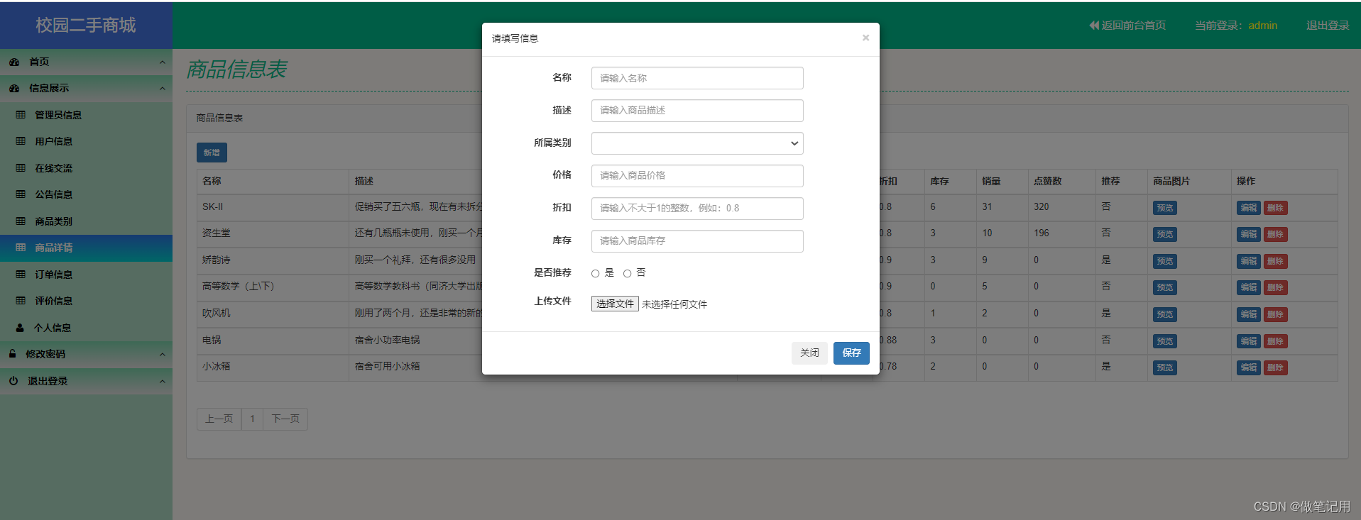Click 返回前台首页 link
The width and height of the screenshot is (1361, 520).
click(x=1133, y=26)
